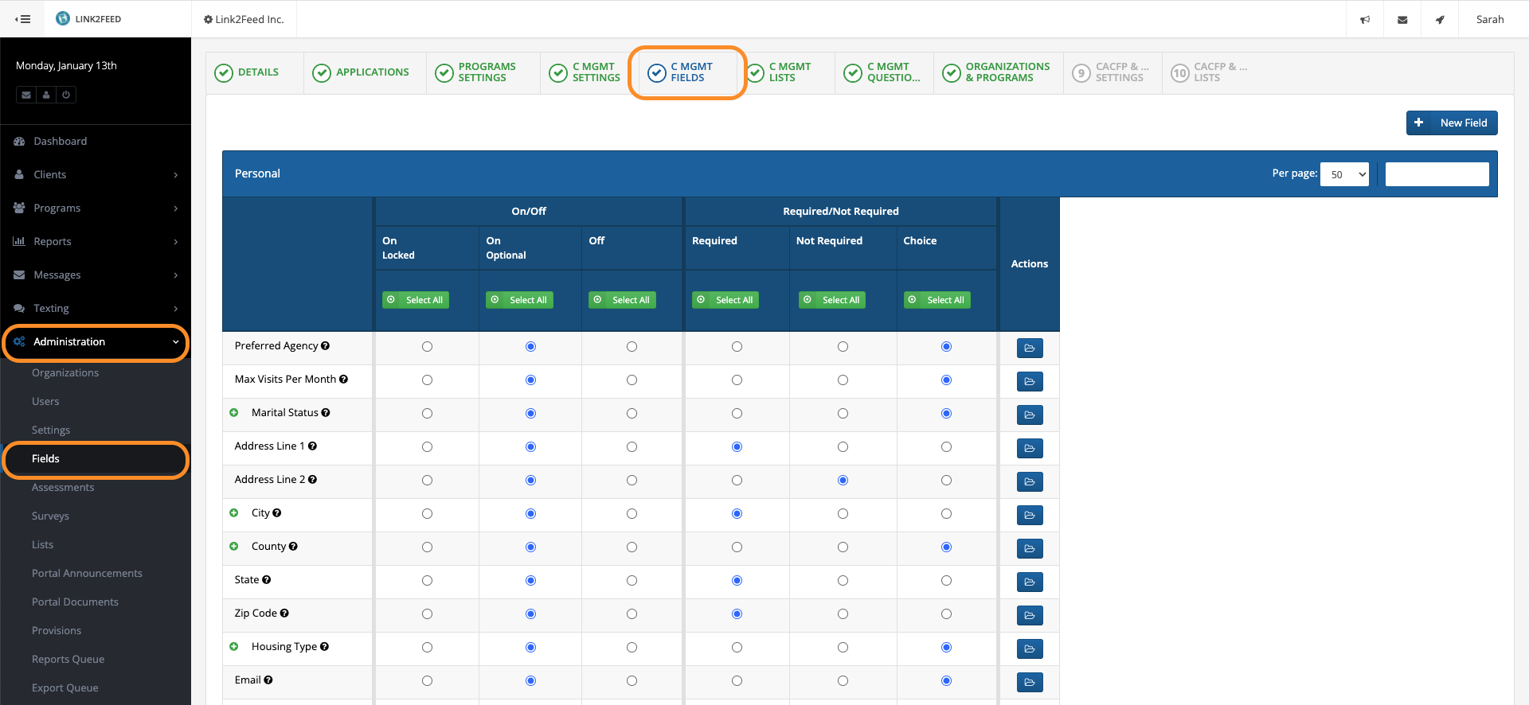Click Select All under the Off column

coord(622,300)
